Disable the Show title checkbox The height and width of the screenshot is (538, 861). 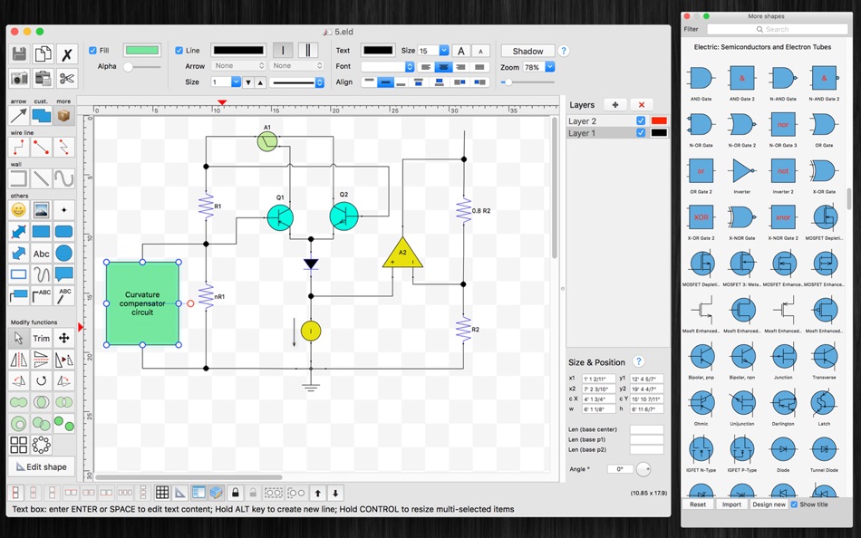[x=794, y=504]
